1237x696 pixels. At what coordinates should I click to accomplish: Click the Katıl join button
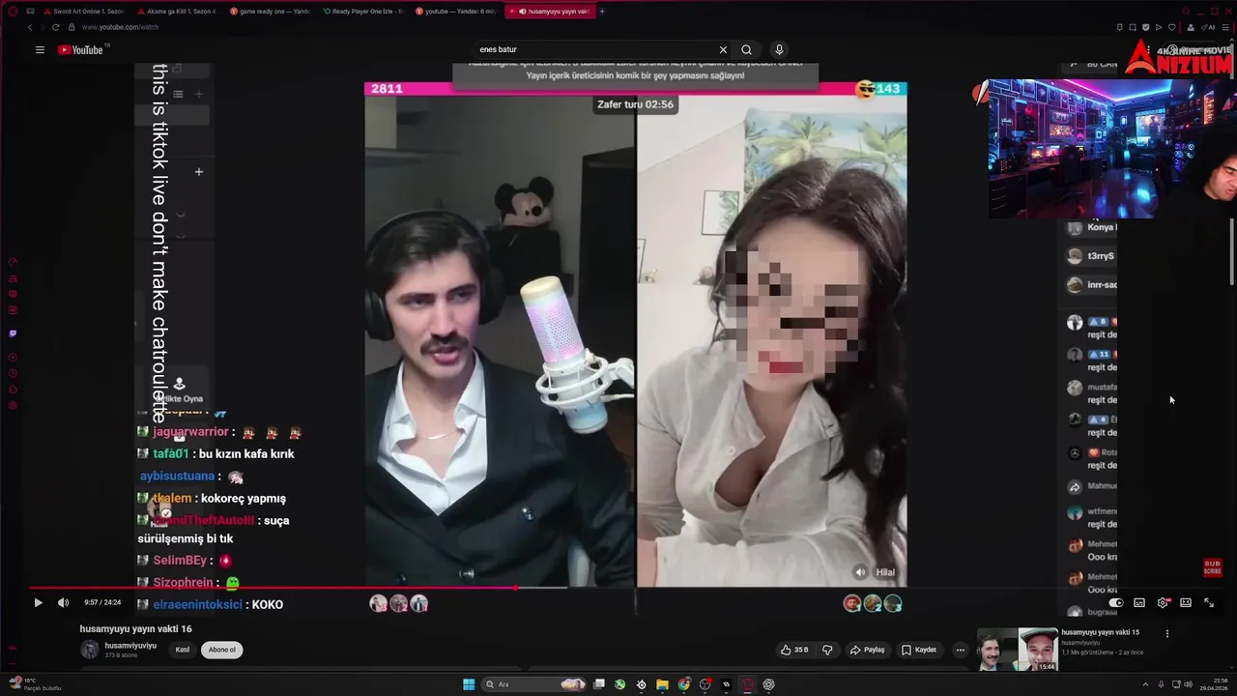[x=182, y=650]
